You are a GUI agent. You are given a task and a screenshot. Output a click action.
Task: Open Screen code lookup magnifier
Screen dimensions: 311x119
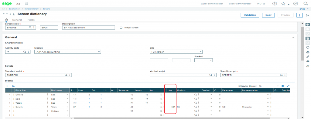[x=30, y=27]
